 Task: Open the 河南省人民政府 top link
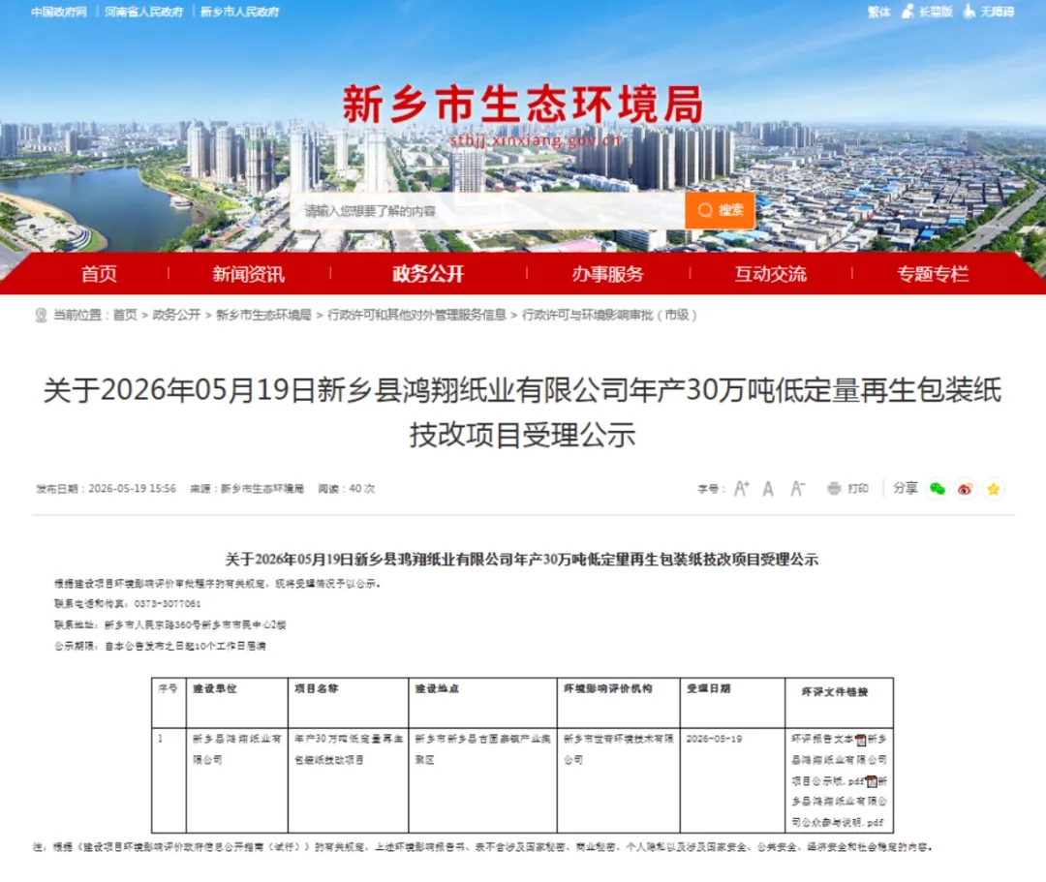pyautogui.click(x=143, y=12)
